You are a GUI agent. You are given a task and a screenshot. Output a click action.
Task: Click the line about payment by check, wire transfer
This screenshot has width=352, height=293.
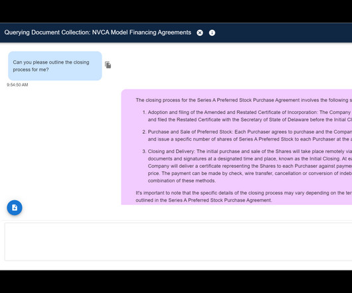point(250,174)
